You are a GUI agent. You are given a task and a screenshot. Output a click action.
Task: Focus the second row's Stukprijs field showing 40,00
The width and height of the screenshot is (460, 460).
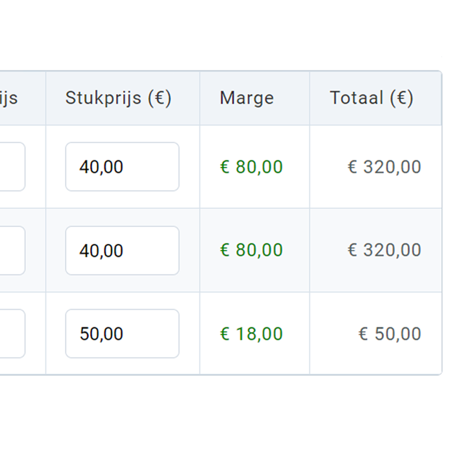point(122,250)
